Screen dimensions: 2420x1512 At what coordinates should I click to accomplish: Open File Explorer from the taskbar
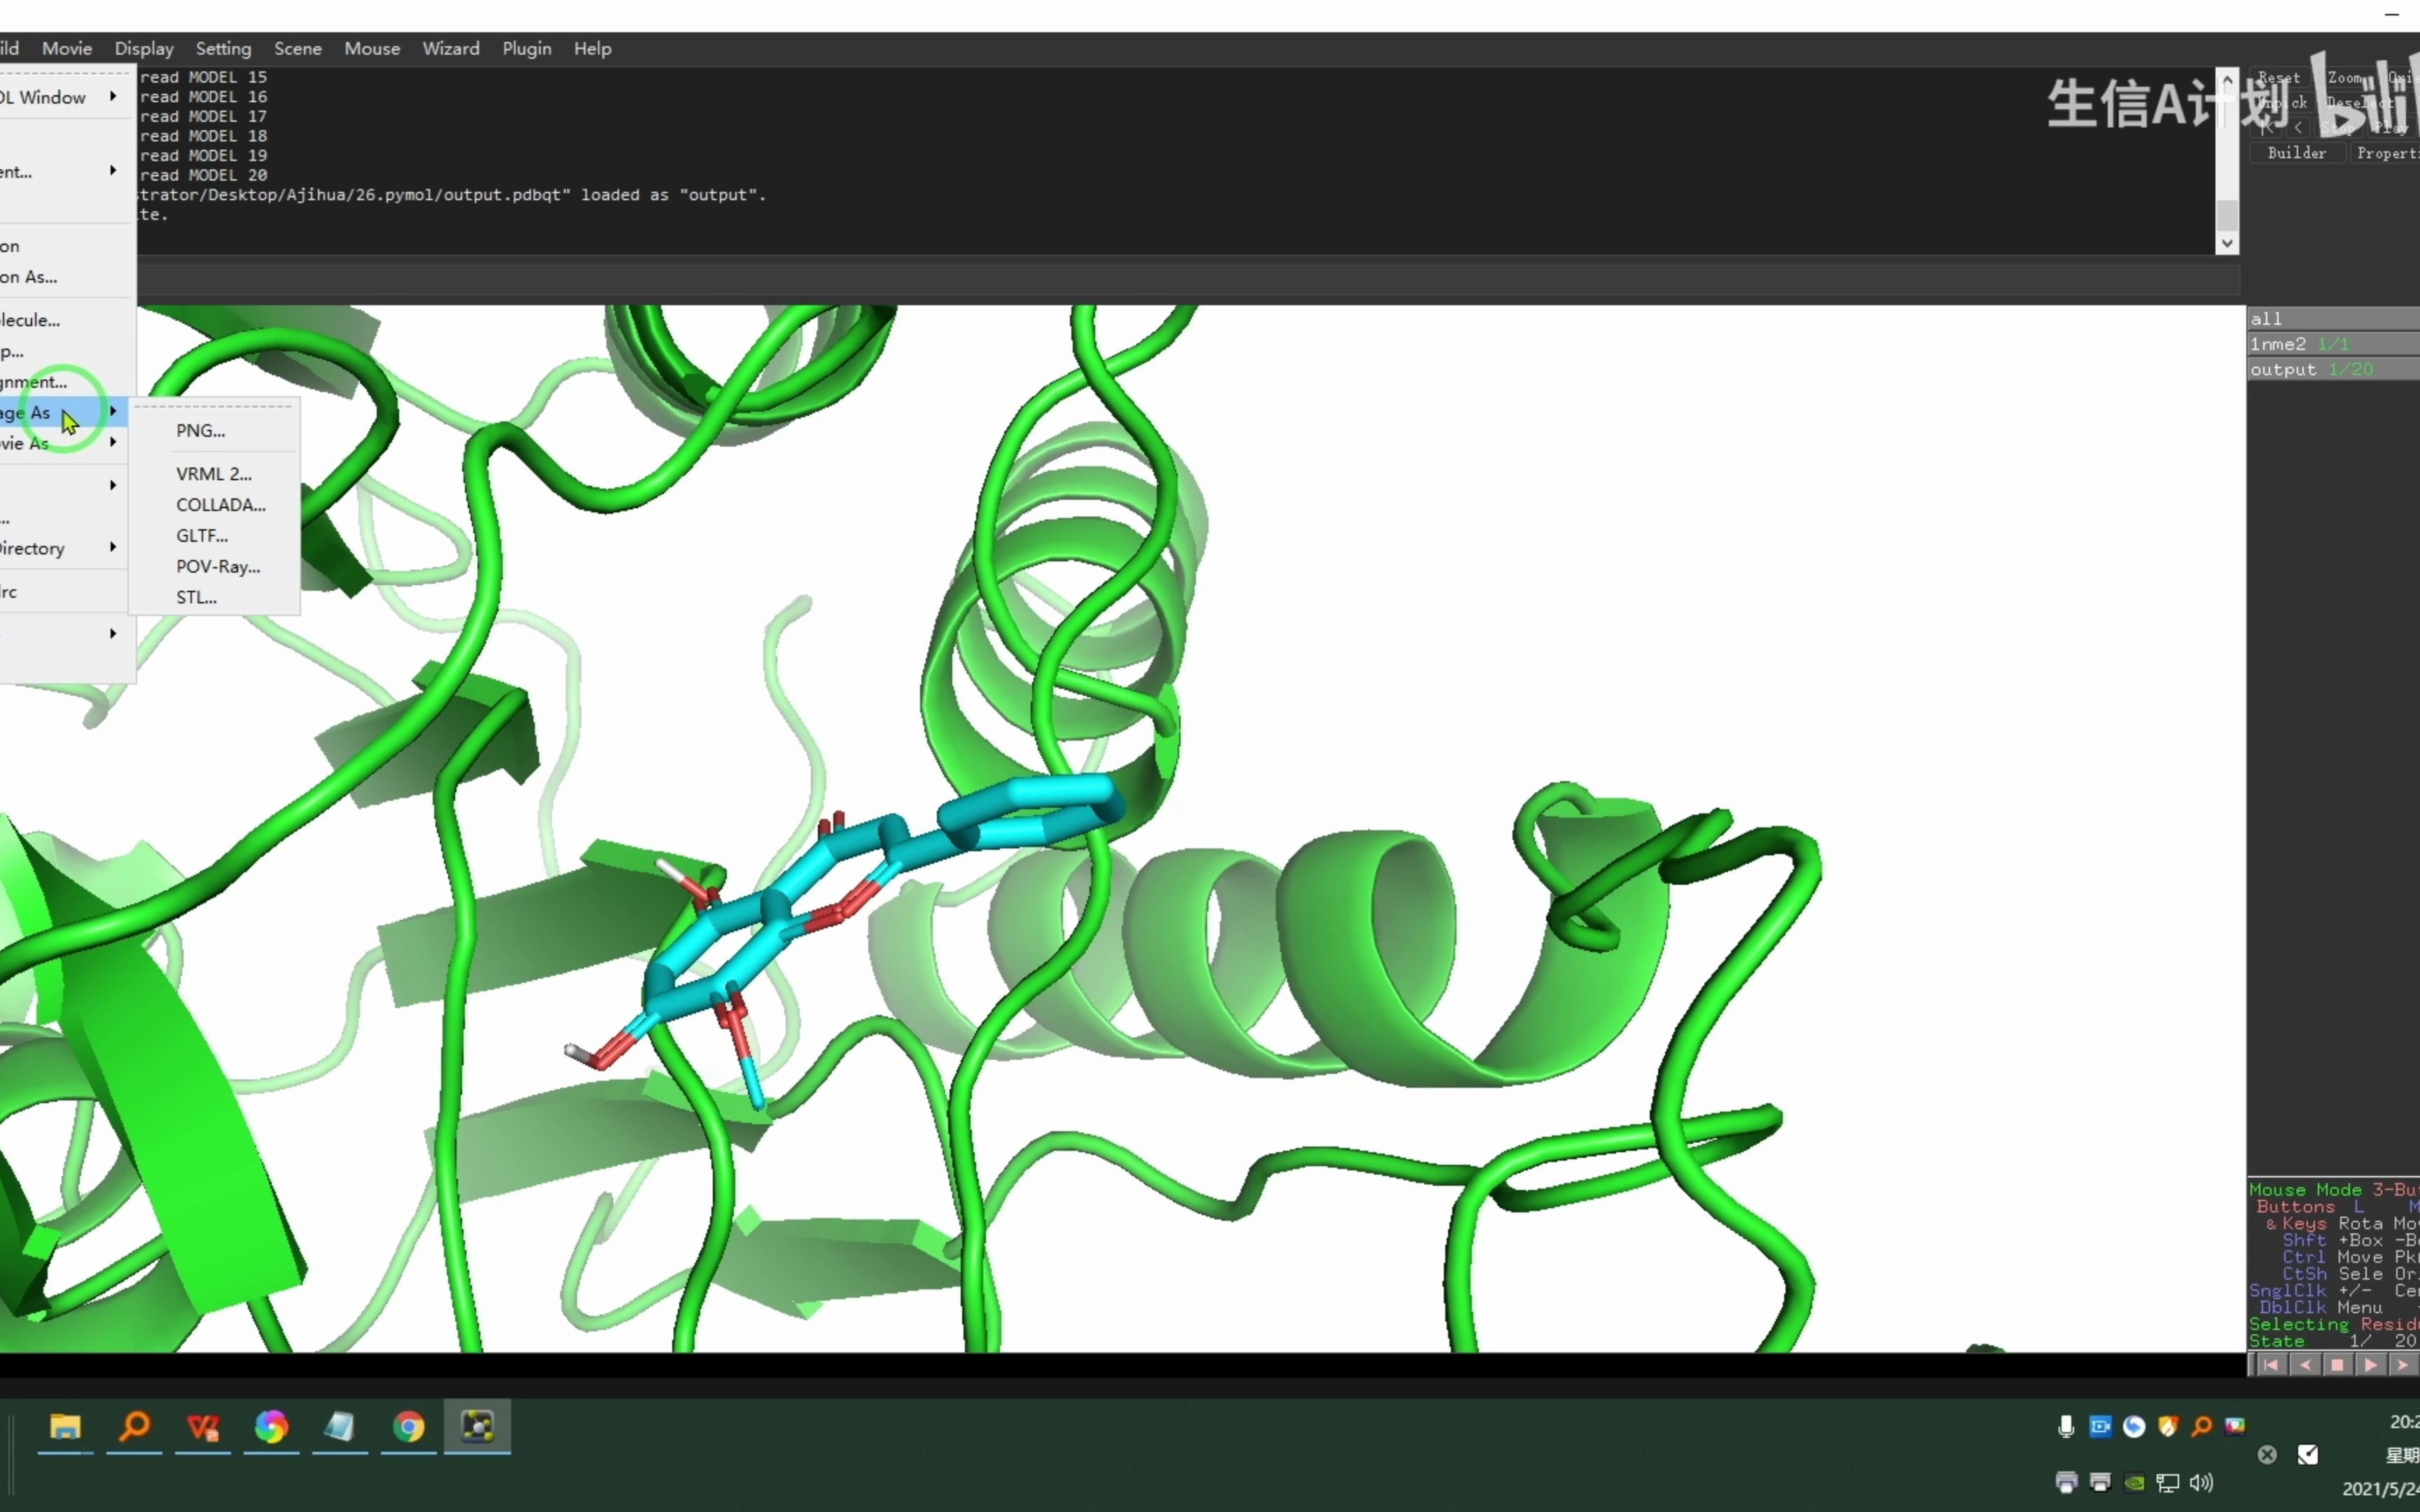pos(65,1426)
